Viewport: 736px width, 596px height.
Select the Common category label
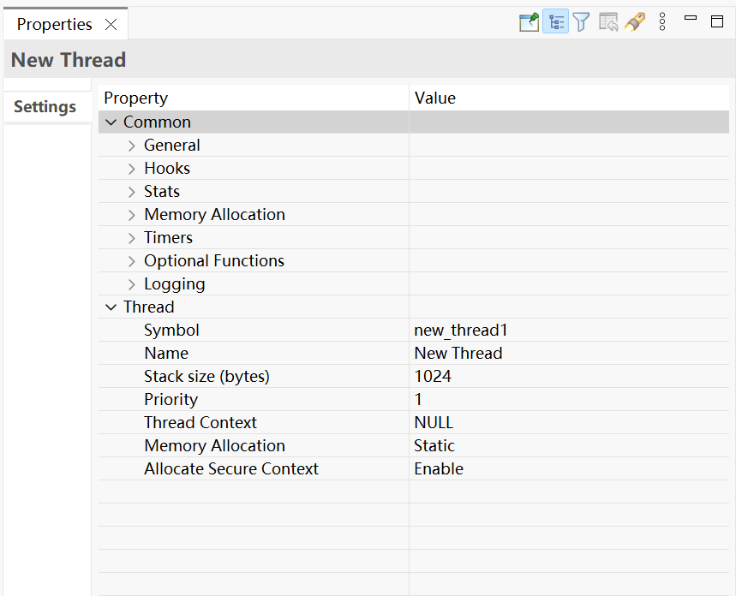coord(157,122)
